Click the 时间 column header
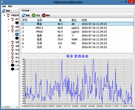 tap(84, 20)
